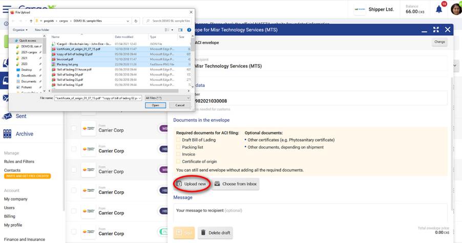This screenshot has width=462, height=243.
Task: Select !copy of bill of lading 02.pdf
Action: [x=121, y=54]
